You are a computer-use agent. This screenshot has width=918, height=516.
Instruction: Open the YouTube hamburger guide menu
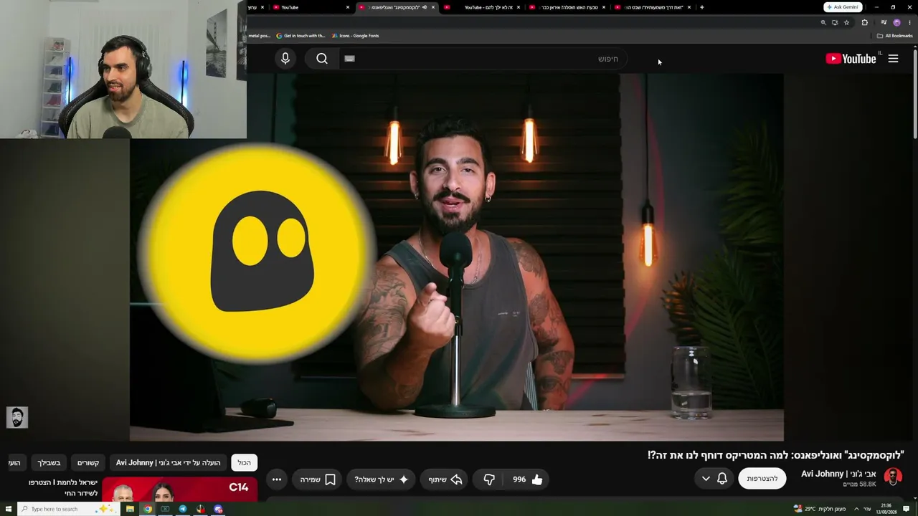pos(893,59)
